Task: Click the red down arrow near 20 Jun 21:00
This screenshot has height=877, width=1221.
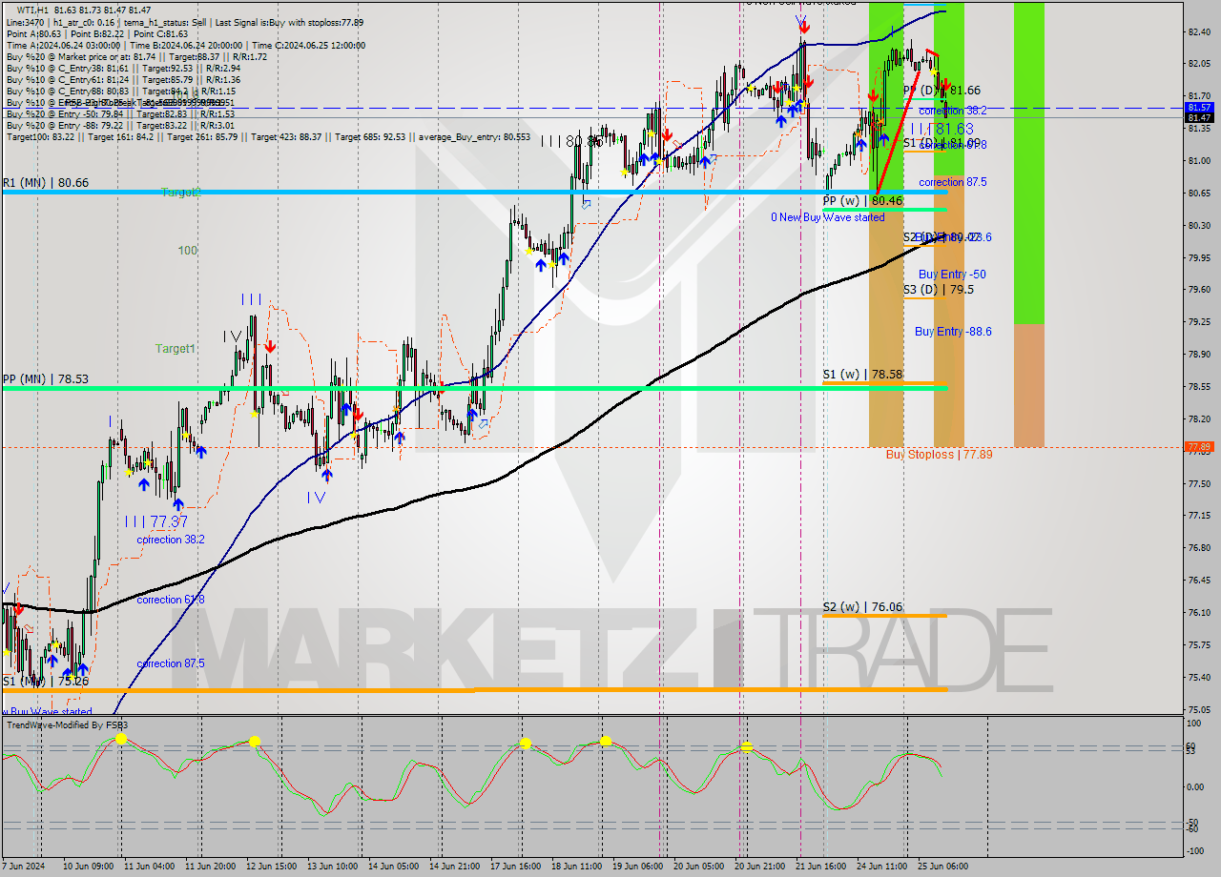Action: point(777,89)
